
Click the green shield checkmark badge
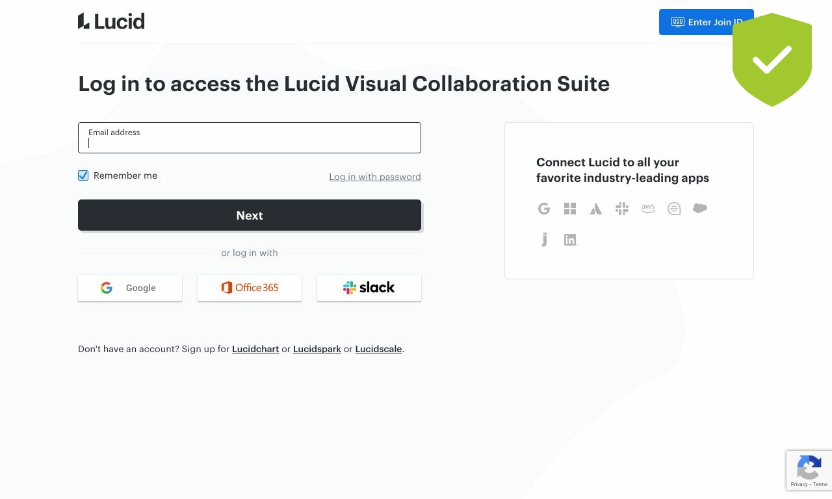pos(772,60)
